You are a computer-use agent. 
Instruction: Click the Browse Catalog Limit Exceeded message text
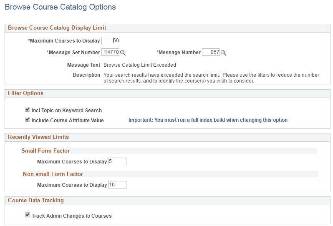(x=140, y=65)
